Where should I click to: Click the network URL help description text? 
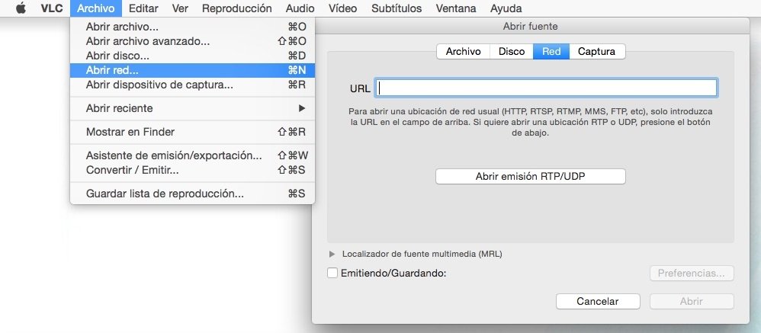click(x=531, y=122)
